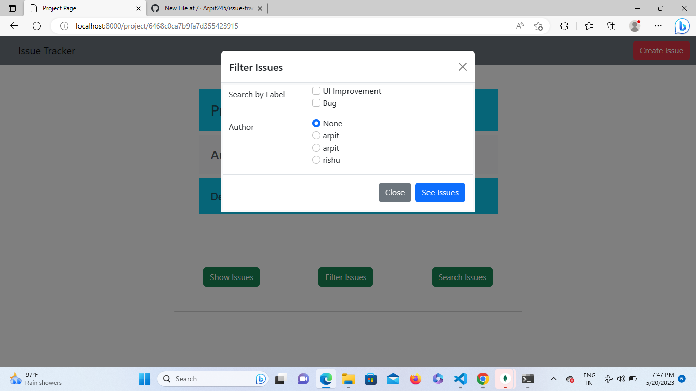Refresh the current page

coord(36,26)
